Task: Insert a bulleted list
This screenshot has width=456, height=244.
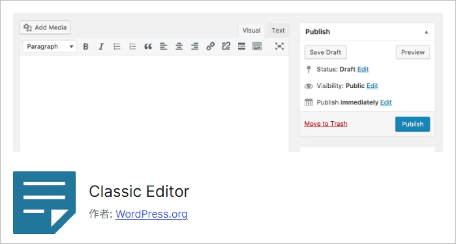Action: (x=117, y=46)
